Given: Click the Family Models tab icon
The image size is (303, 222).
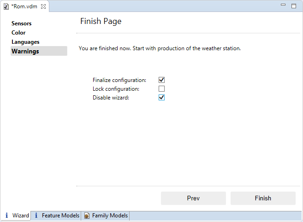Looking at the screenshot, I should tap(87, 216).
